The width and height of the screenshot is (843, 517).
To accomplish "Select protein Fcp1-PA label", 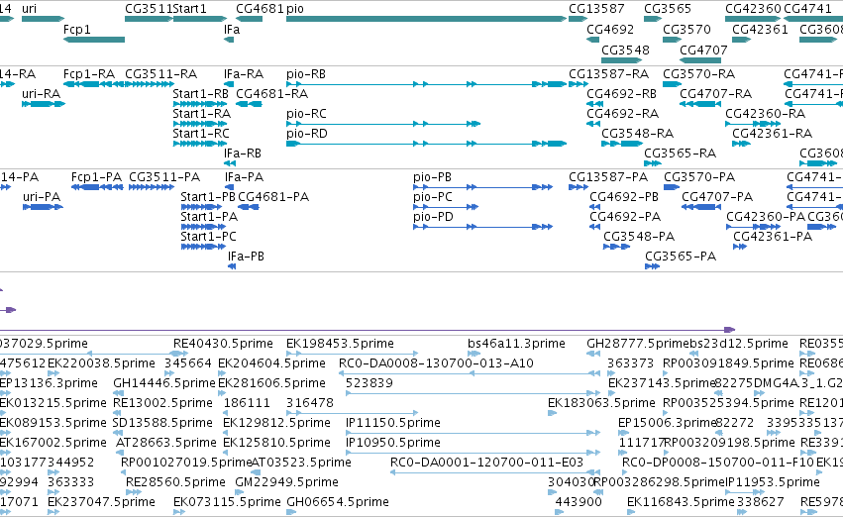I will click(x=96, y=177).
